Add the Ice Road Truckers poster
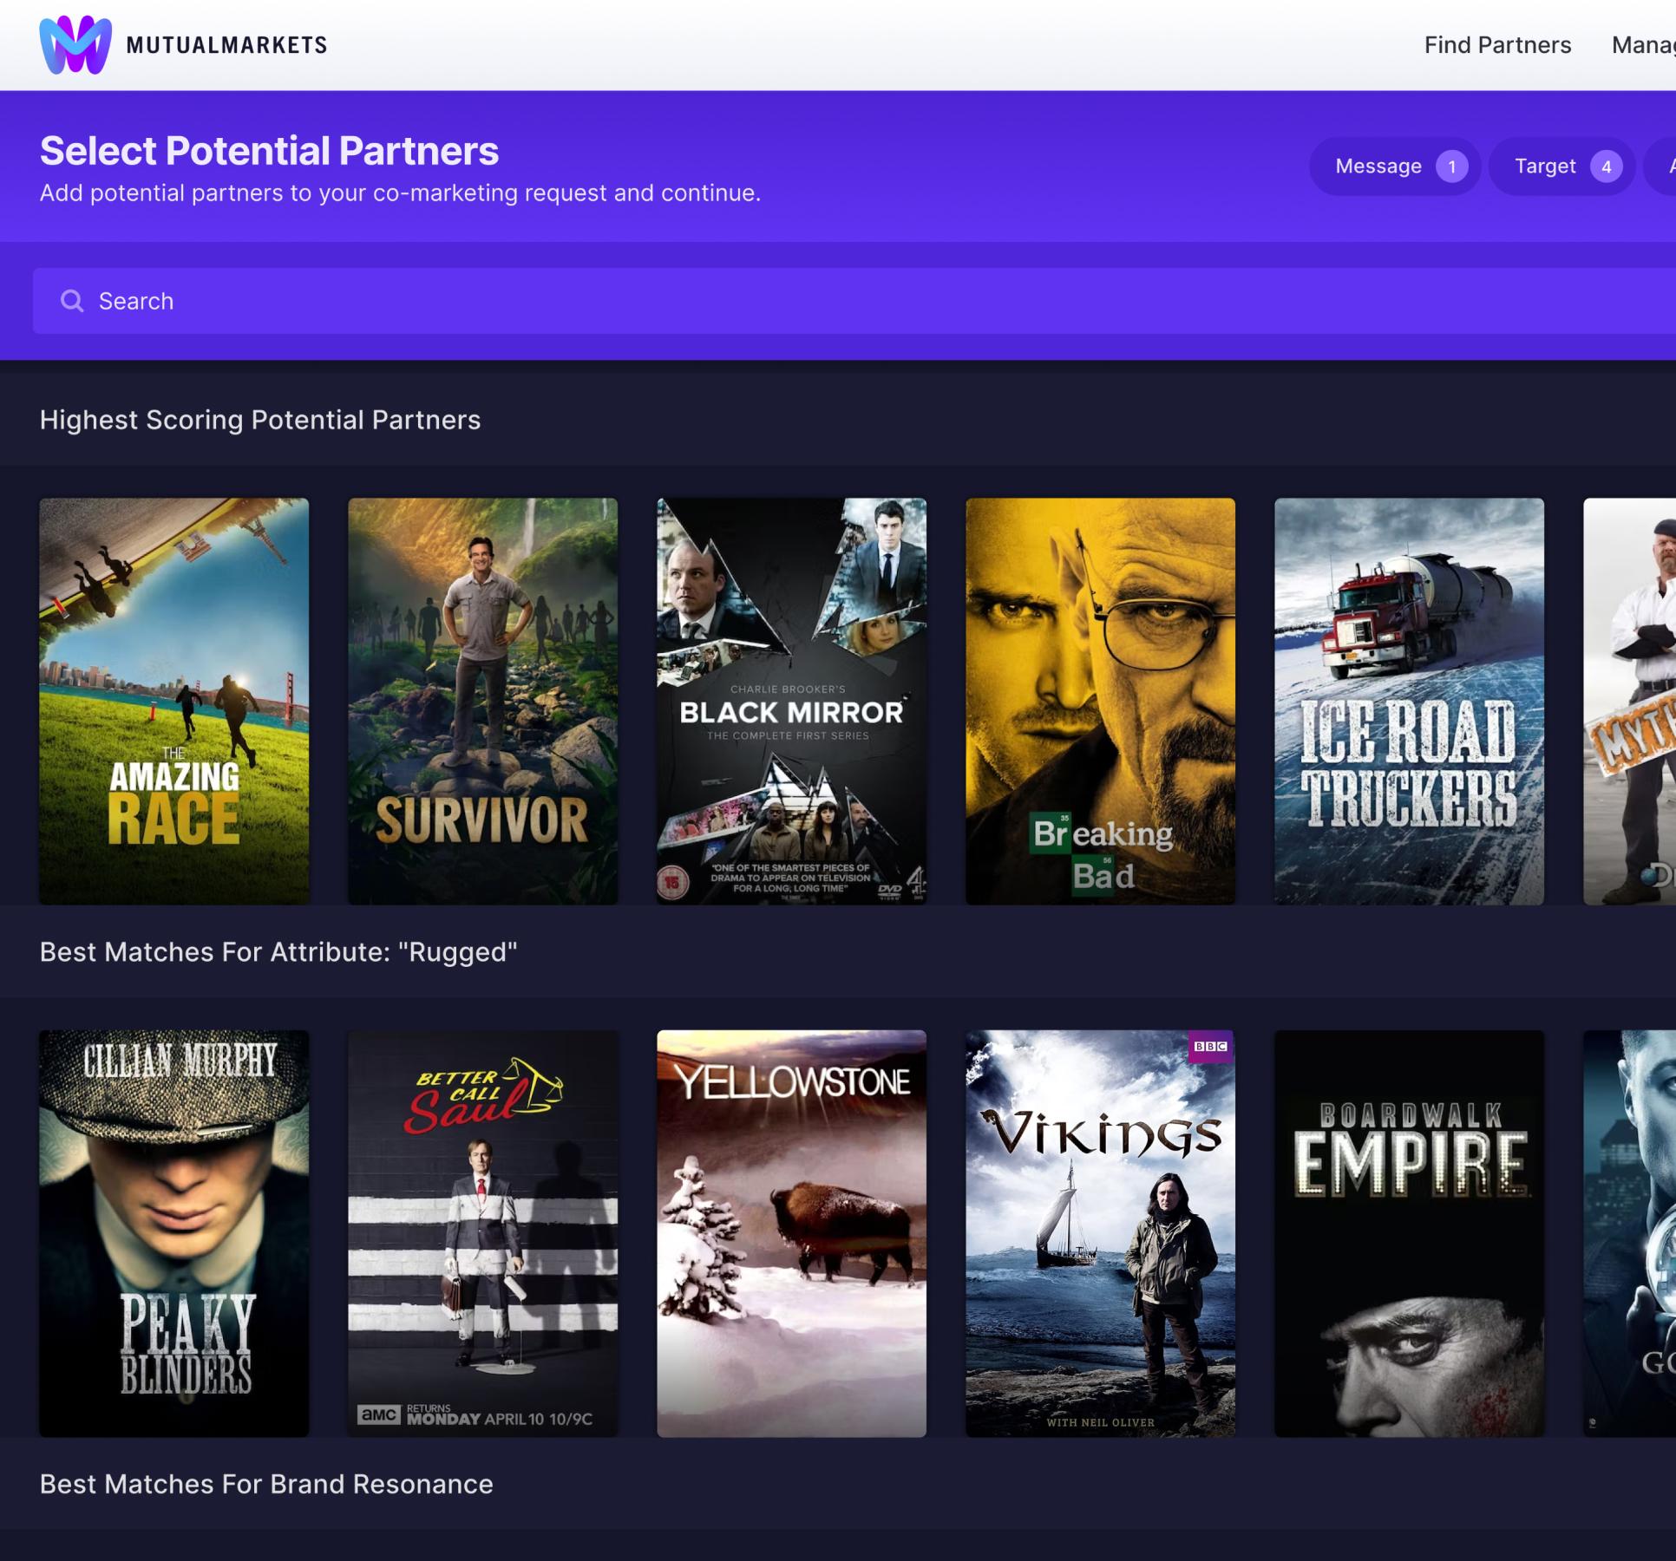 [1410, 701]
